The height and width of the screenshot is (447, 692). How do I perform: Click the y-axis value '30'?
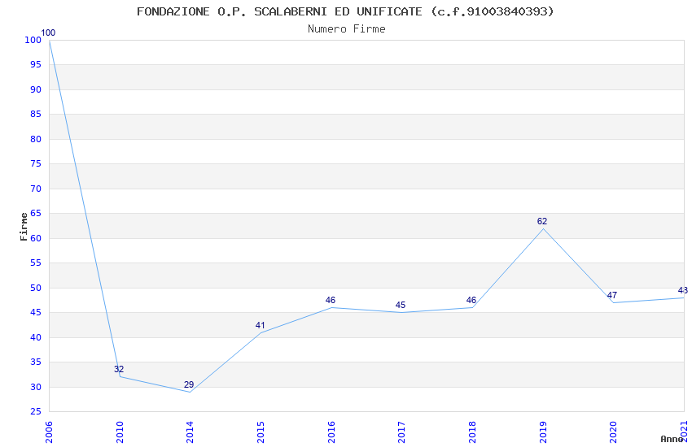tap(36, 387)
